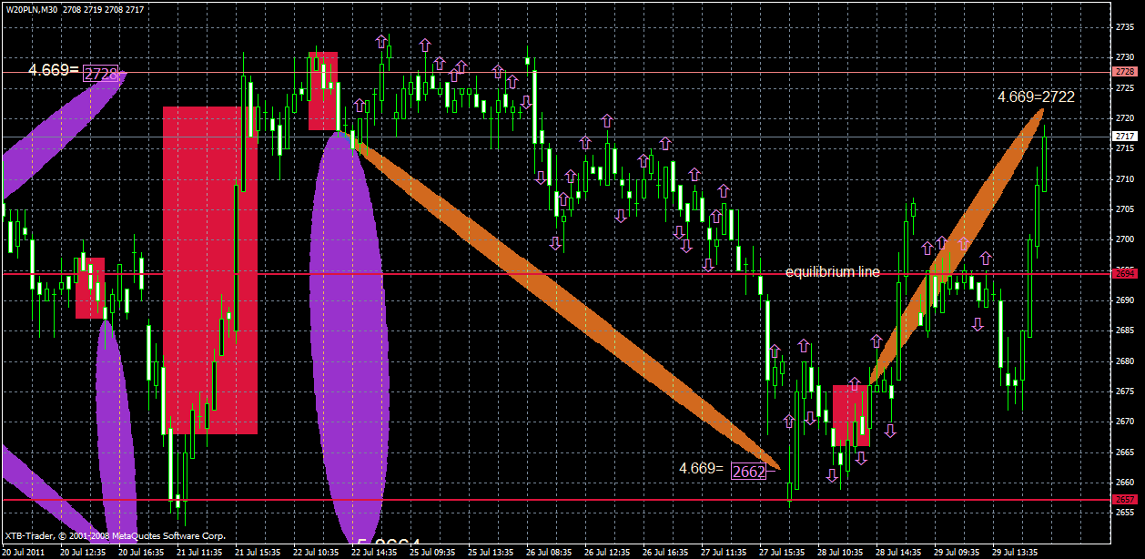Click the 27 Jul 15:35 time label
Screen dimensions: 1145x559
click(783, 552)
